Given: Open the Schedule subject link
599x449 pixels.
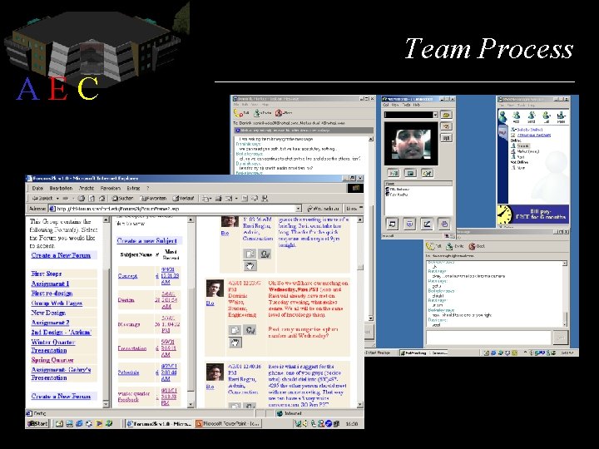Looking at the screenshot, I should [x=128, y=373].
